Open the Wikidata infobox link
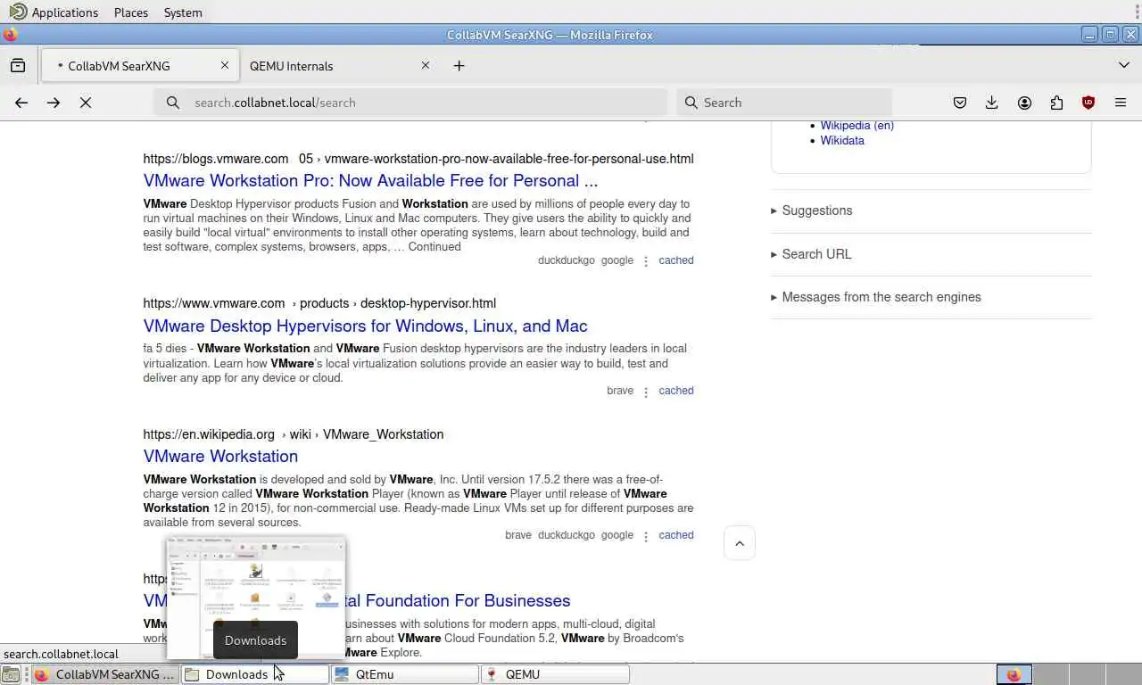 point(842,140)
